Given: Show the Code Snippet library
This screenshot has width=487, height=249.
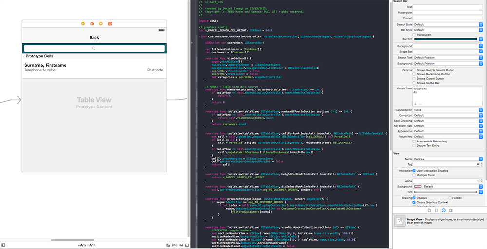Looking at the screenshot, I should (436, 210).
